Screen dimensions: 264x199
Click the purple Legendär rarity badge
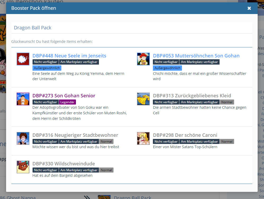pyautogui.click(x=68, y=102)
